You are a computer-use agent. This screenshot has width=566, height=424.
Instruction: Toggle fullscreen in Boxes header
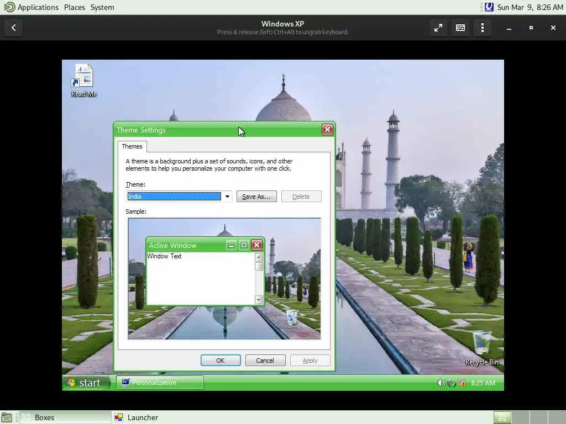click(438, 28)
